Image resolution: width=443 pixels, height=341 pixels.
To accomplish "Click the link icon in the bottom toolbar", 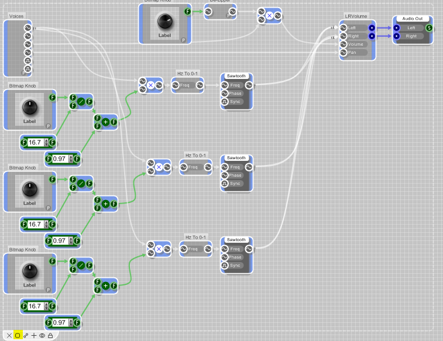I will (x=26, y=335).
